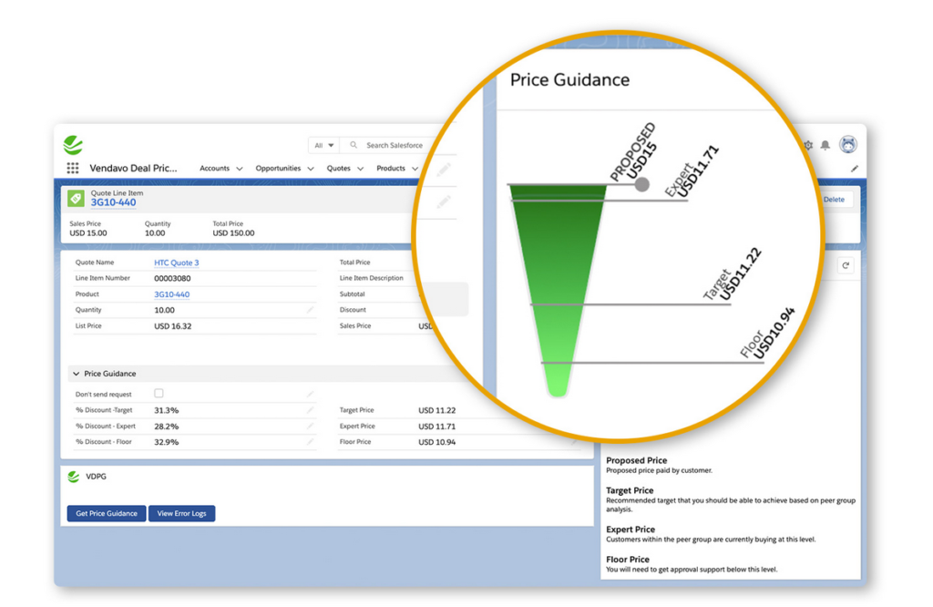Open Salesforce setup gear icon
Screen dimensions: 933x607
pos(808,145)
